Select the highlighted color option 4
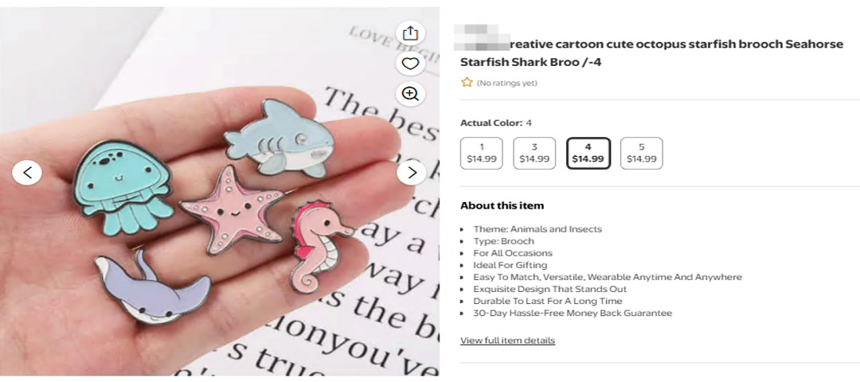Screen dimensions: 860x382 588,153
